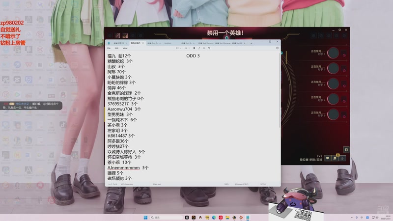Click the line '情羿 46个'
Screen dimensions: 393x221
[116, 88]
